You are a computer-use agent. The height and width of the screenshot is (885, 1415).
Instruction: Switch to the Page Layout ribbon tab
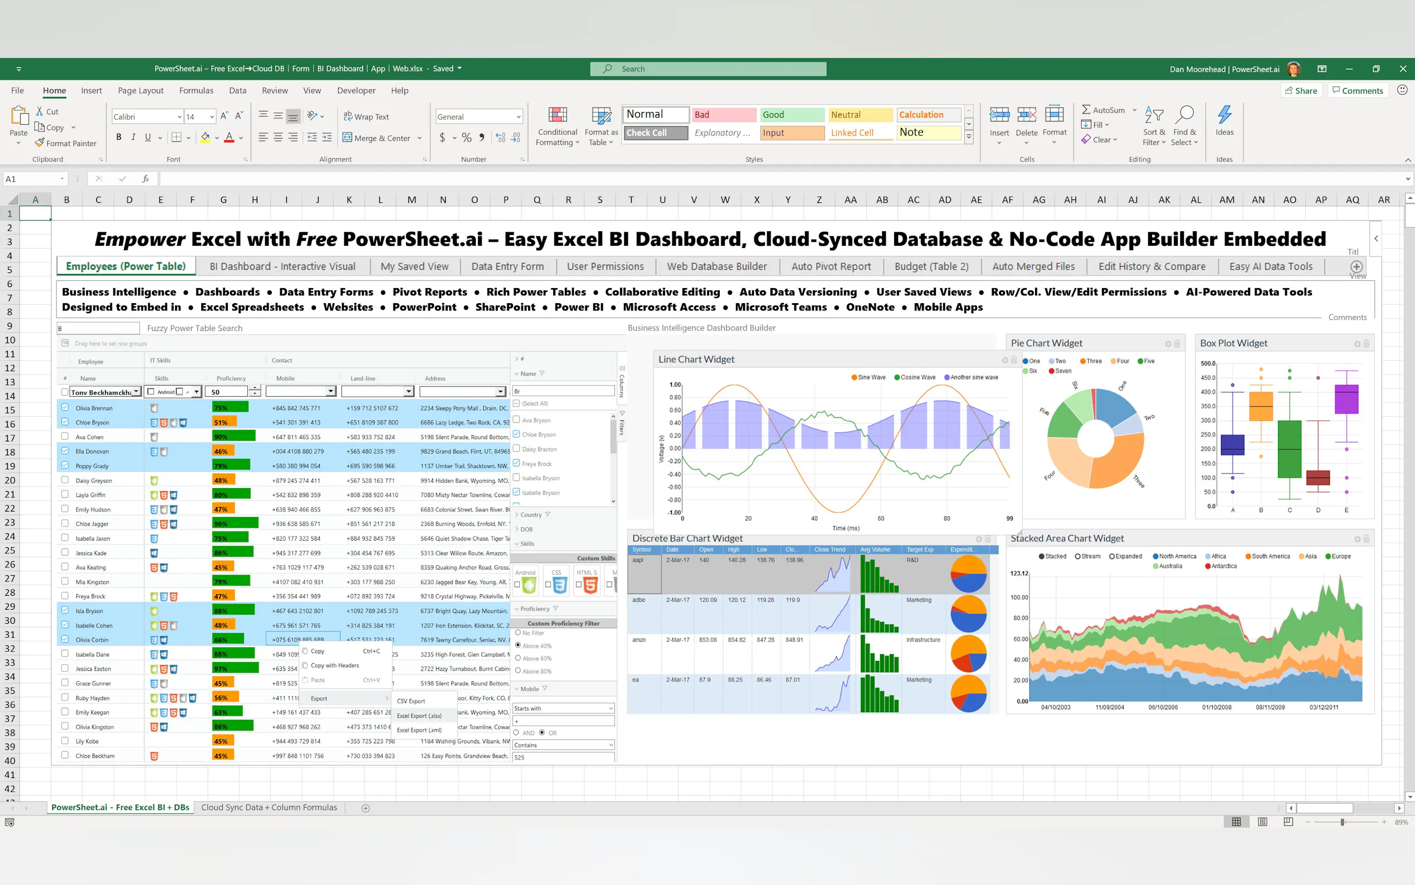(x=140, y=91)
